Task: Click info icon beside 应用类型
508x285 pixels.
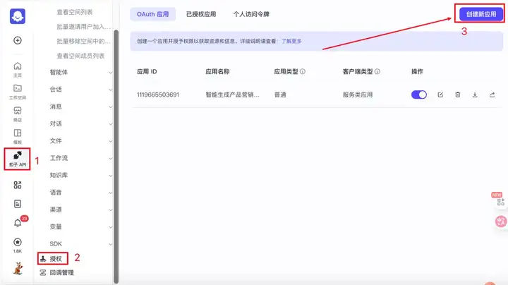Action: point(302,71)
